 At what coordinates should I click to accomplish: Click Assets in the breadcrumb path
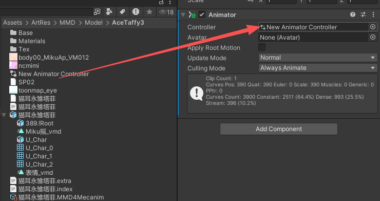(13, 23)
